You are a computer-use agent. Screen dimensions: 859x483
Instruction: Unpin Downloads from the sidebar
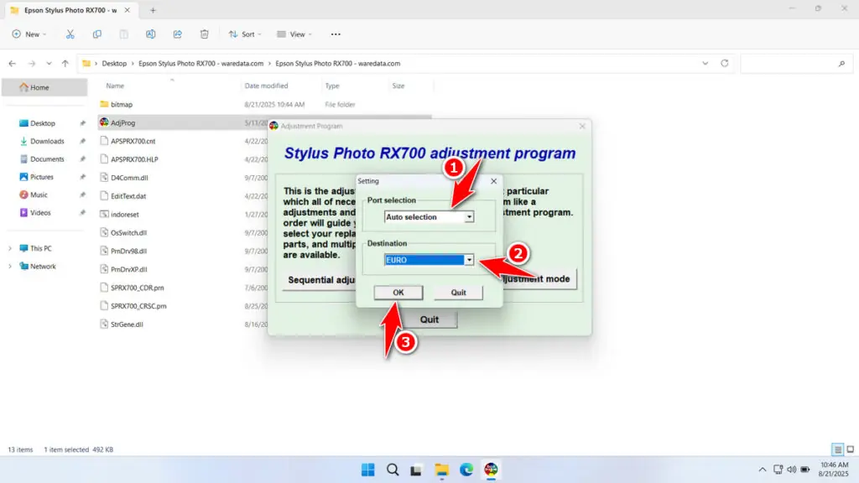click(x=81, y=140)
